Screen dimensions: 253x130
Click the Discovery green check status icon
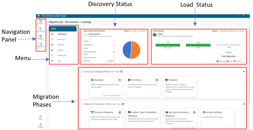pyautogui.click(x=120, y=80)
